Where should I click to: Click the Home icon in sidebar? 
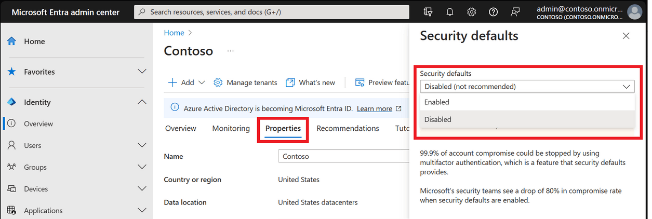[x=12, y=42]
